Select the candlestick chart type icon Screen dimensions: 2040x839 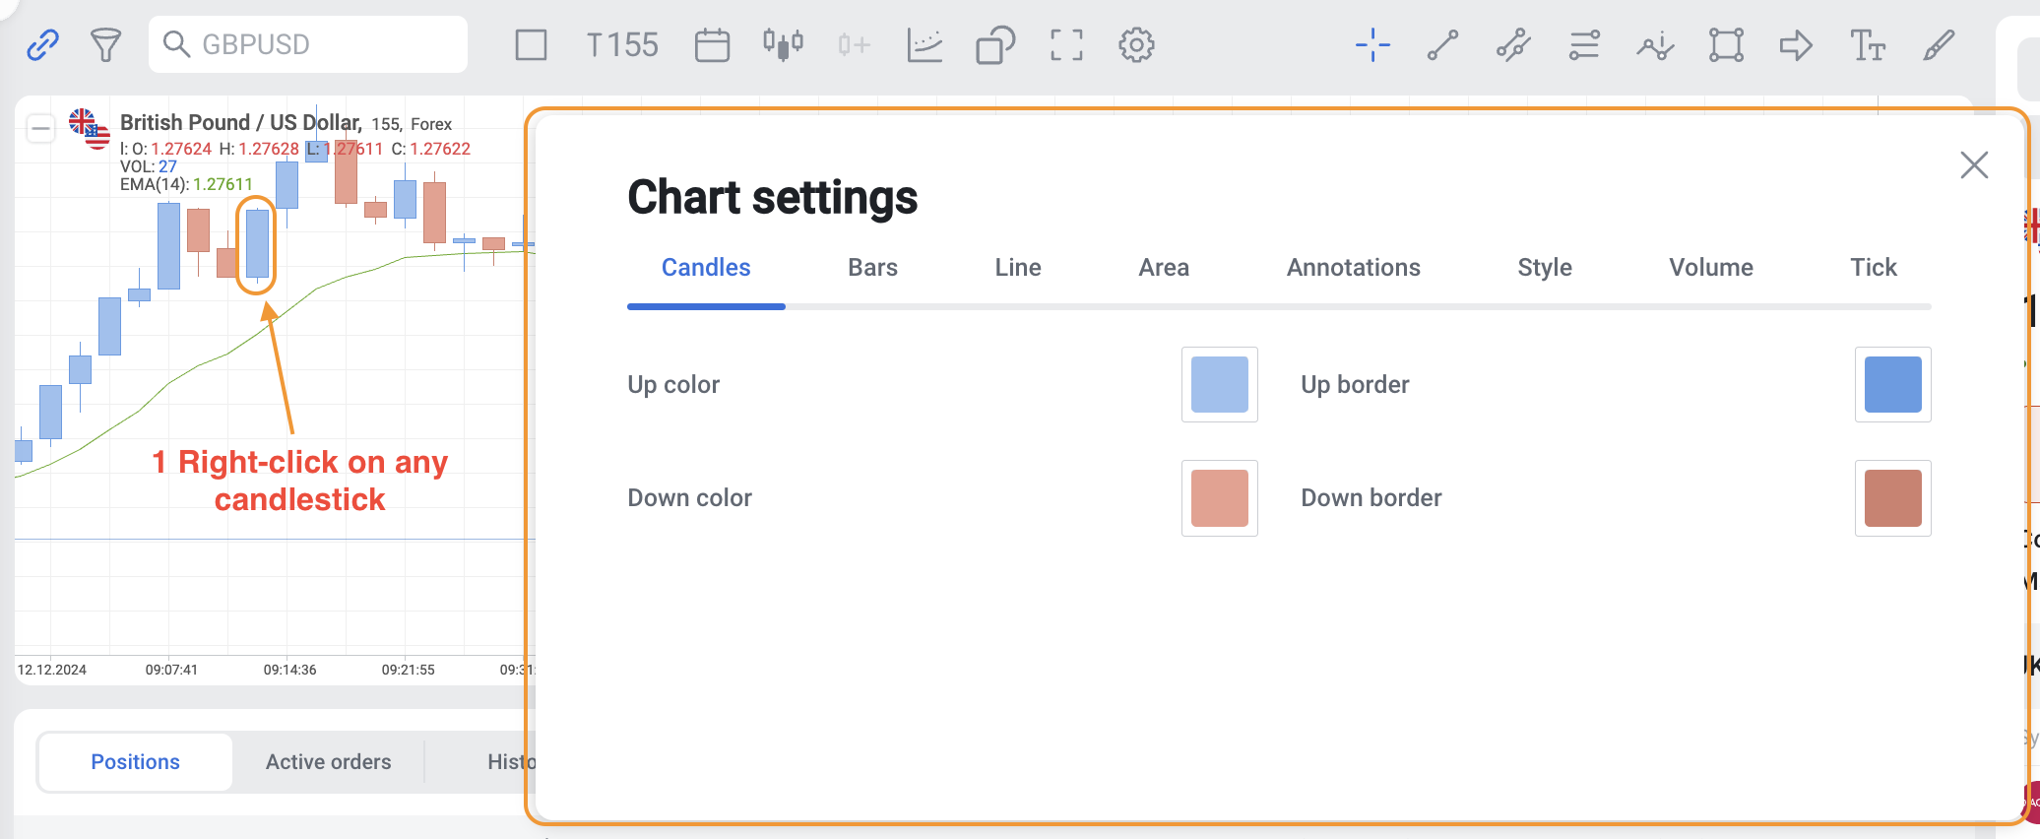point(783,44)
